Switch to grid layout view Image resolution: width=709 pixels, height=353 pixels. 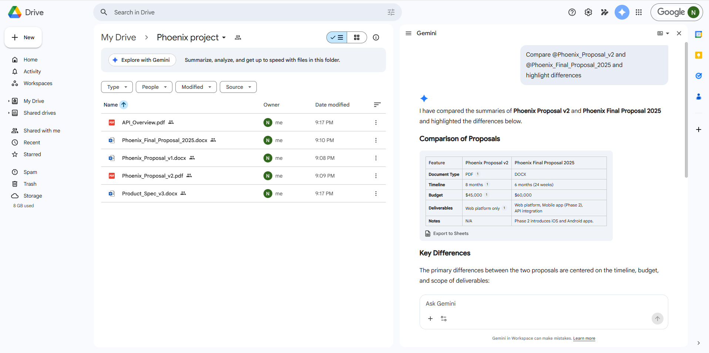[x=357, y=37]
